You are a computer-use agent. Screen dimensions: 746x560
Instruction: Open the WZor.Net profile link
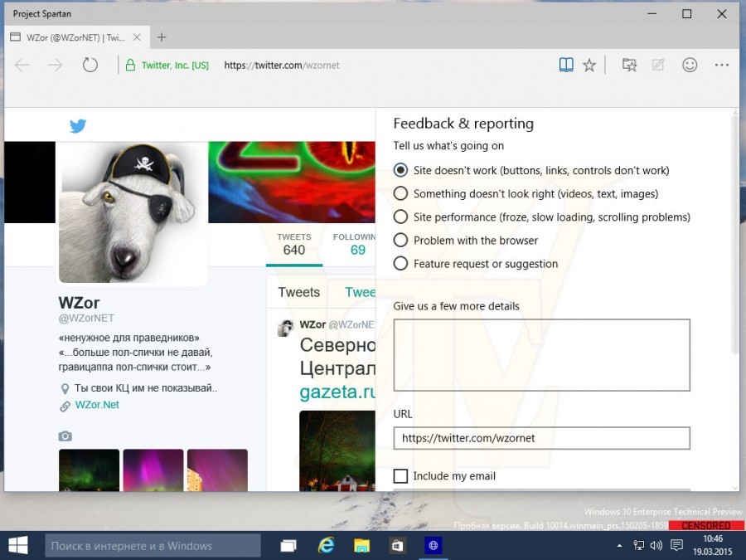click(97, 405)
